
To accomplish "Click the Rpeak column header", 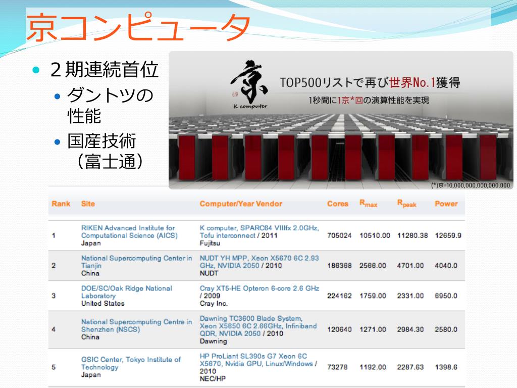I will click(x=406, y=204).
